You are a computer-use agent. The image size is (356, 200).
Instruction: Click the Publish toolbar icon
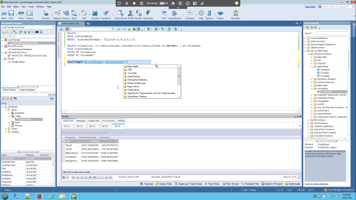pos(139,15)
